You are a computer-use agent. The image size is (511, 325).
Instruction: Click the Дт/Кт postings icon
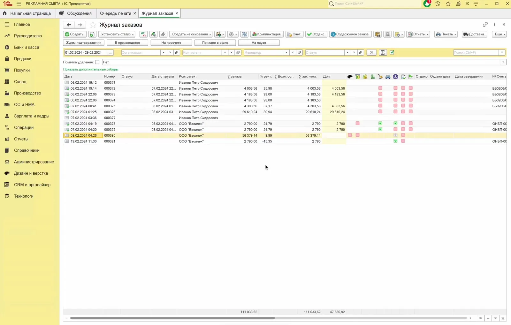(x=143, y=34)
